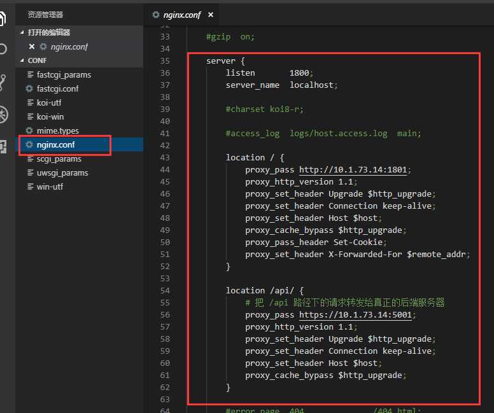Open the Source Control activity bar icon
This screenshot has width=494, height=413.
click(3, 83)
